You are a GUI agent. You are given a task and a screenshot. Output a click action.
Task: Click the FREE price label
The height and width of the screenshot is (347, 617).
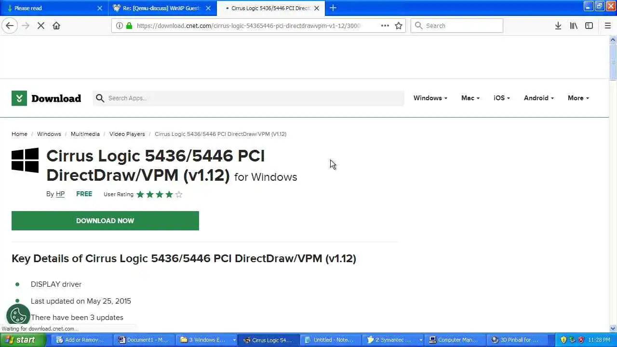[x=84, y=194]
